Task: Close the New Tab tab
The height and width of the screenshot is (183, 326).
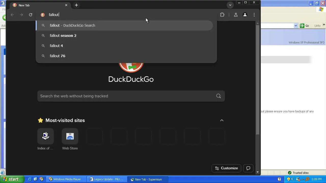Action: pos(66,5)
